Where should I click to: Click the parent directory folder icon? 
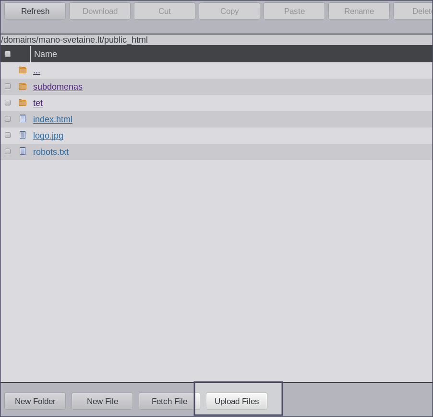pyautogui.click(x=23, y=70)
